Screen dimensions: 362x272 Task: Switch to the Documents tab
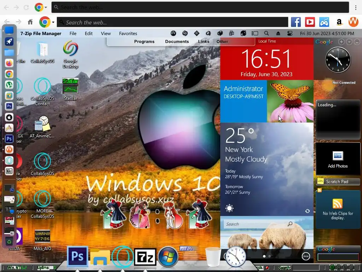click(177, 42)
